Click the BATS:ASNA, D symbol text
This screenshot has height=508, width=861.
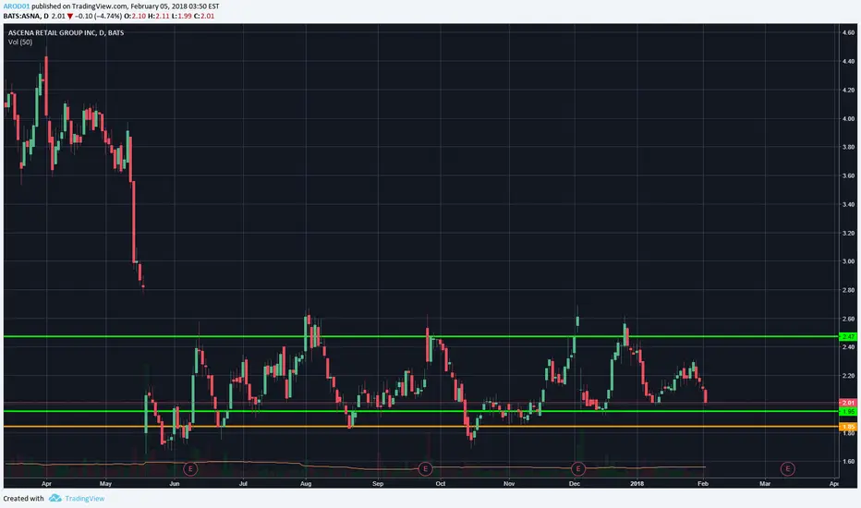[26, 16]
